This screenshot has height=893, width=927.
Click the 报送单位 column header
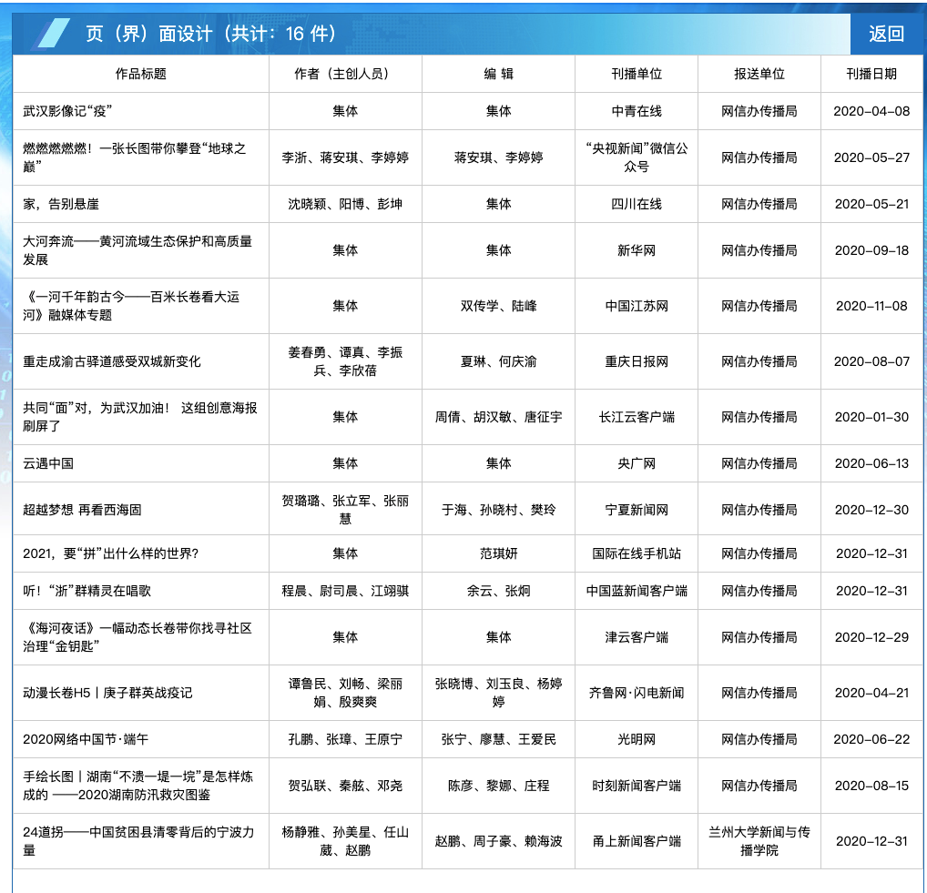[x=759, y=74]
